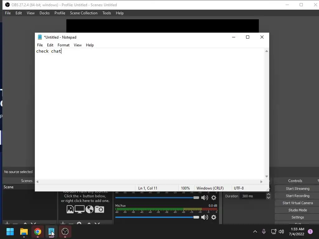The height and width of the screenshot is (239, 319).
Task: Open the OBS View menu
Action: click(x=31, y=13)
